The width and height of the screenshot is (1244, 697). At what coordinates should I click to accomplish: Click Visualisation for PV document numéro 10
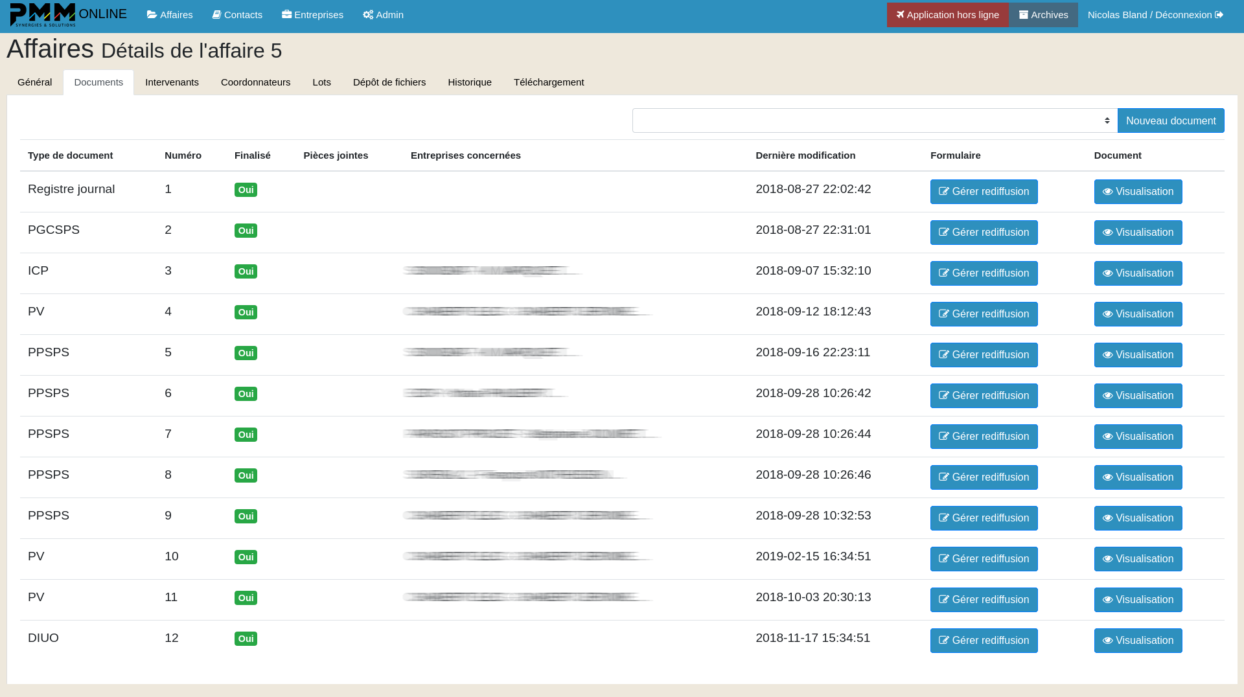coord(1138,558)
